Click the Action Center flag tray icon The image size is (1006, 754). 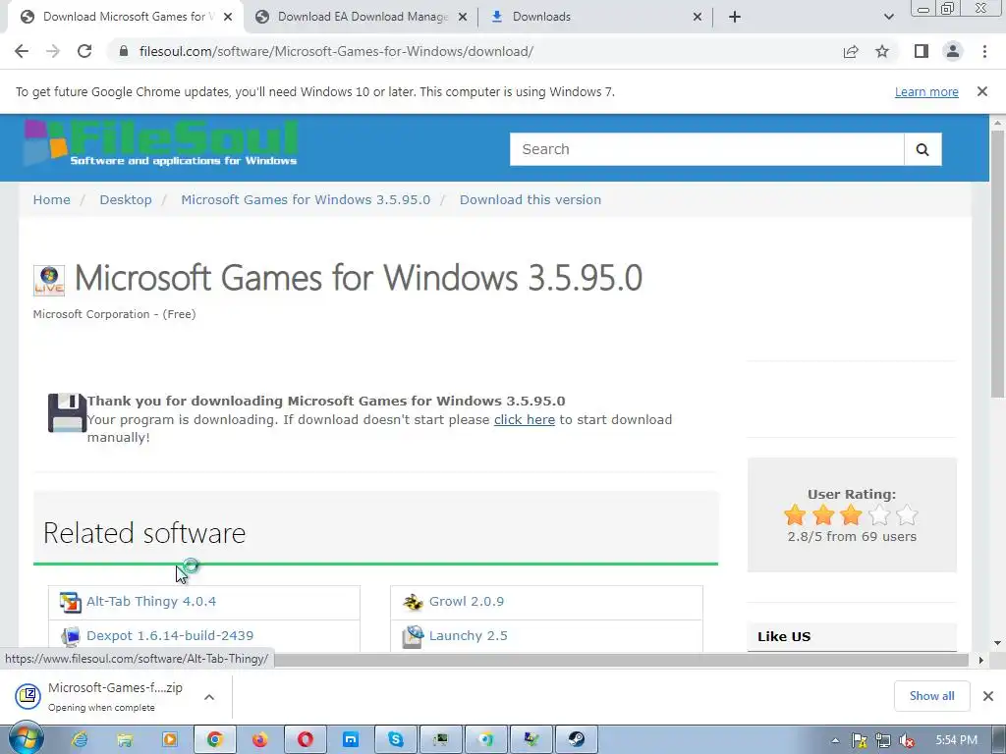[x=859, y=740]
